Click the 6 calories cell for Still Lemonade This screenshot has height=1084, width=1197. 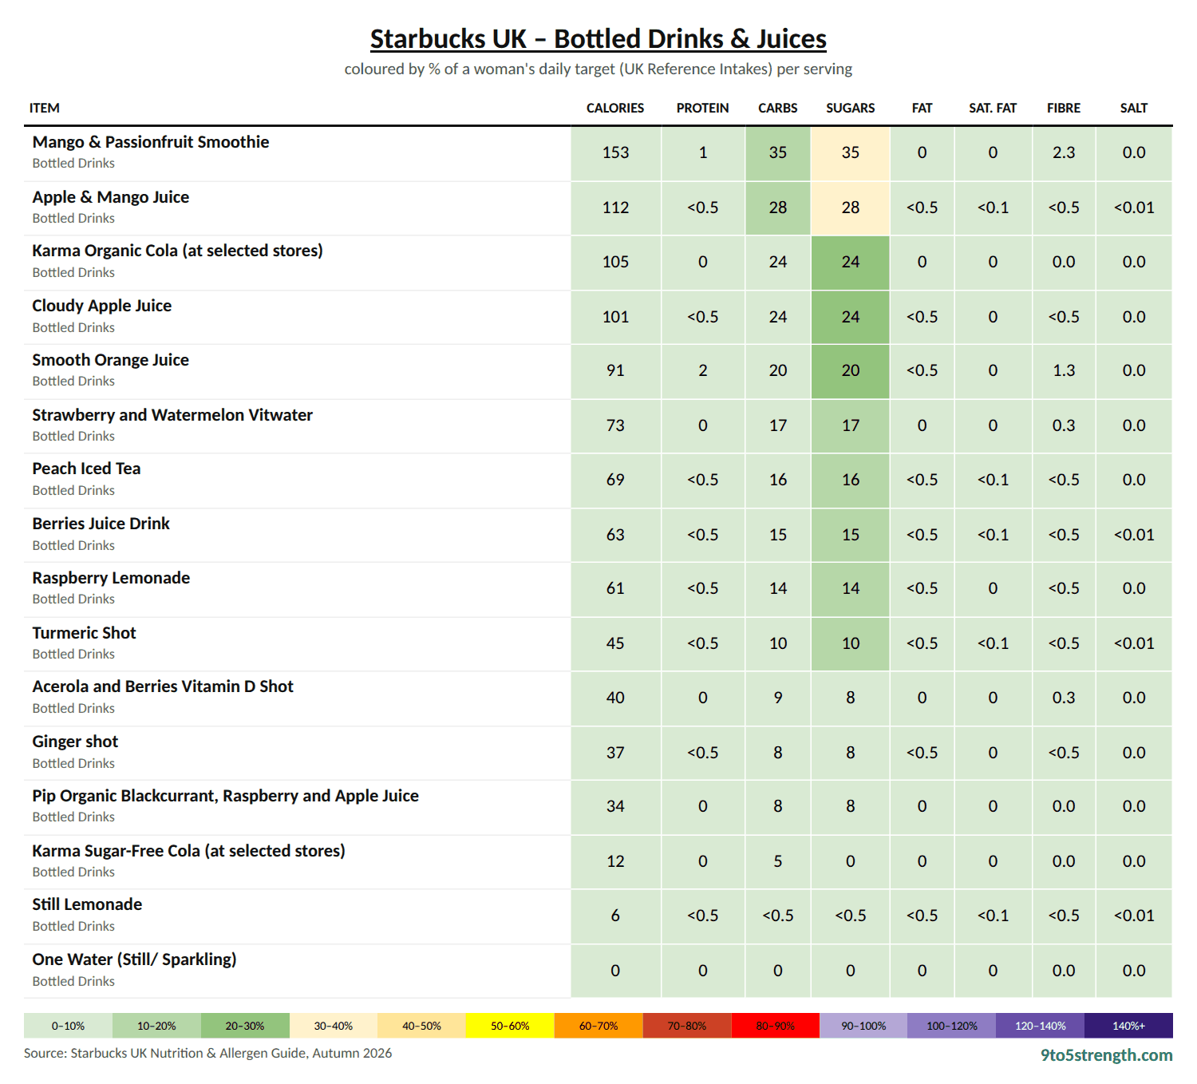point(615,916)
